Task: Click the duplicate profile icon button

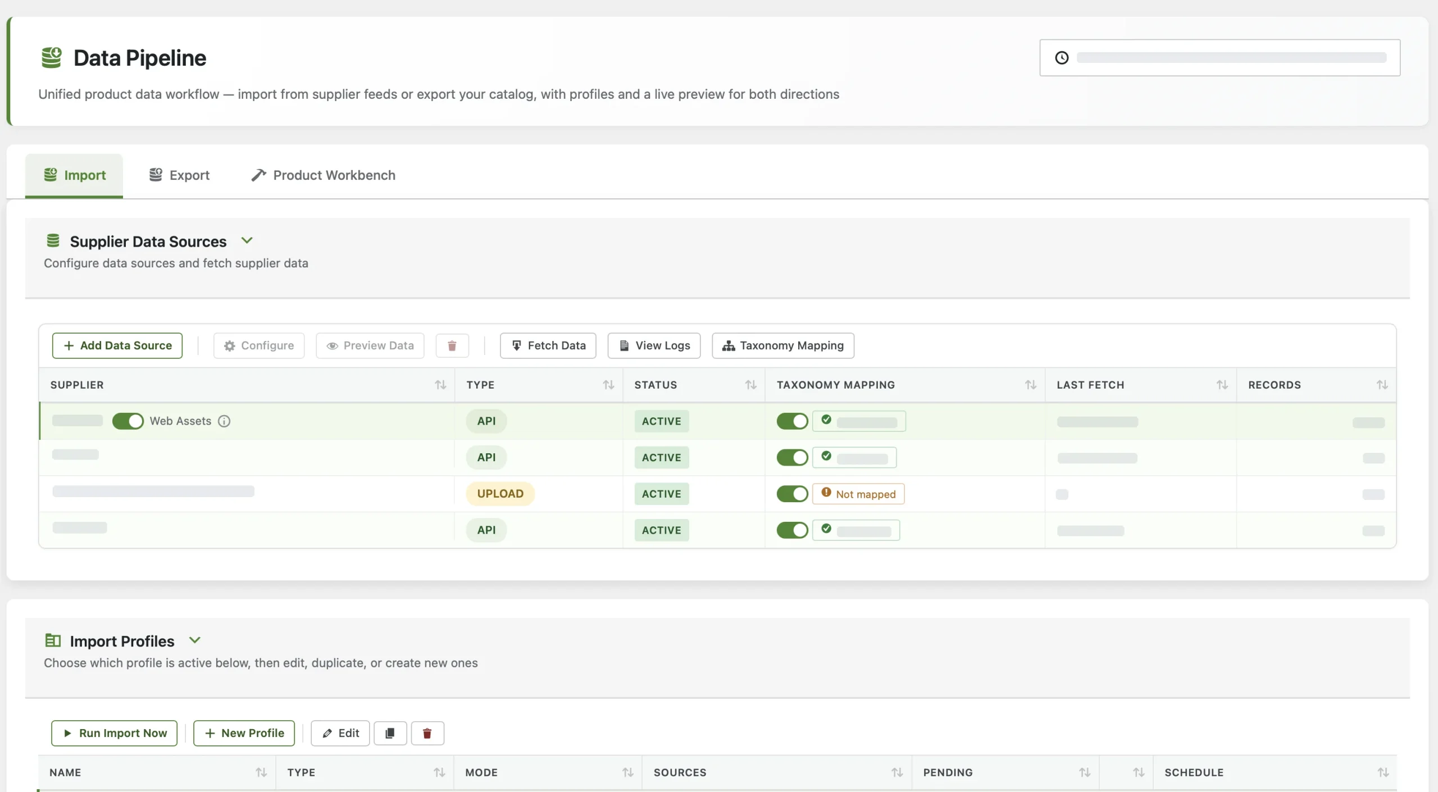Action: click(390, 733)
